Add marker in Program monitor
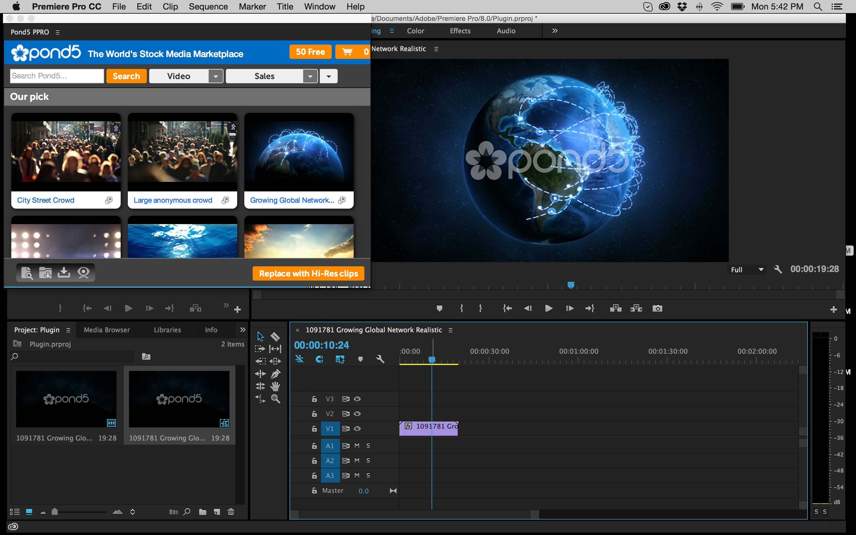Screen dimensions: 856x535 click(439, 308)
